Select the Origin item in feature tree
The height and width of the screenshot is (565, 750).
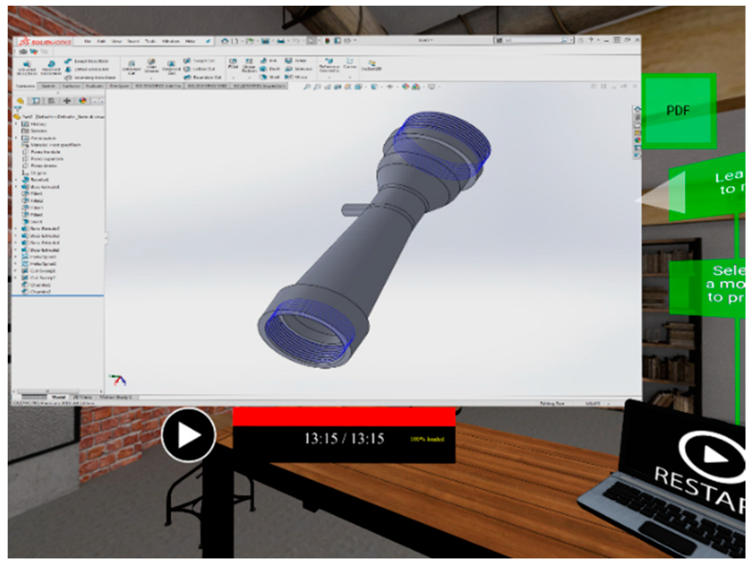click(38, 173)
